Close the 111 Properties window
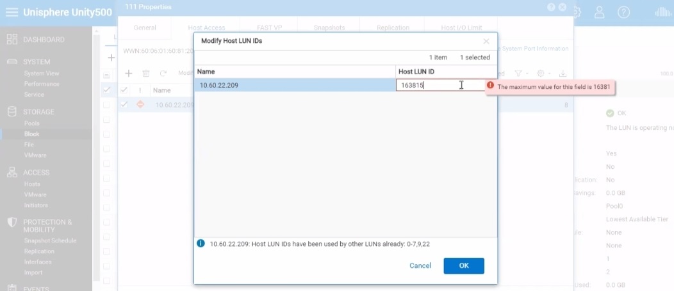Viewport: 674px width, 291px height. (x=563, y=7)
